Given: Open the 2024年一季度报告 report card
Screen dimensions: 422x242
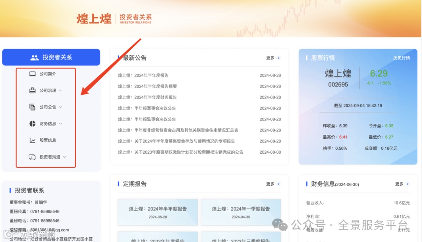Looking at the screenshot, I should tap(241, 212).
